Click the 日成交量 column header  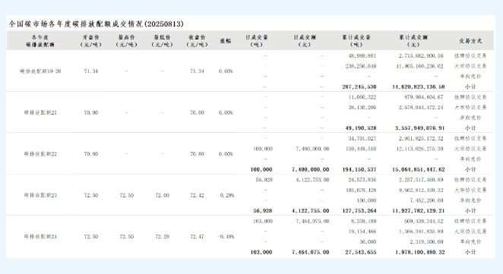click(257, 41)
